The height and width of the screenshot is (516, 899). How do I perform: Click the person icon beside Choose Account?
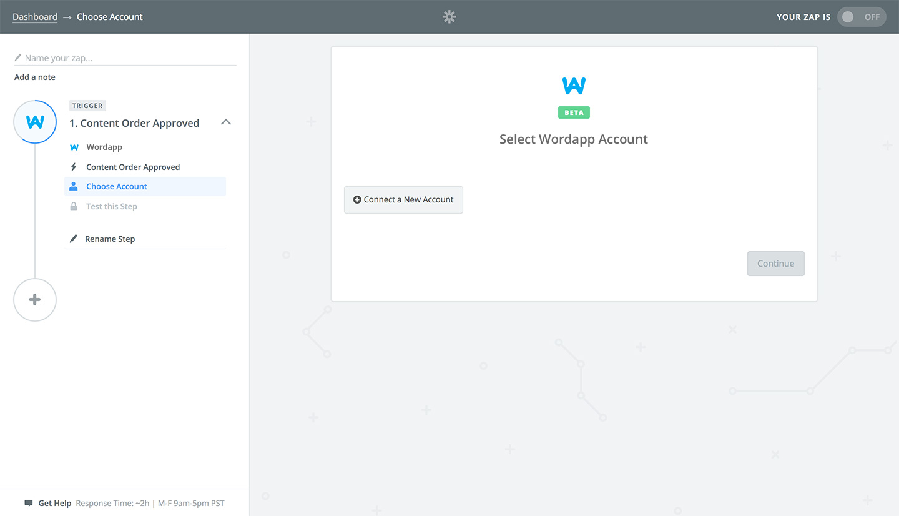(x=74, y=186)
